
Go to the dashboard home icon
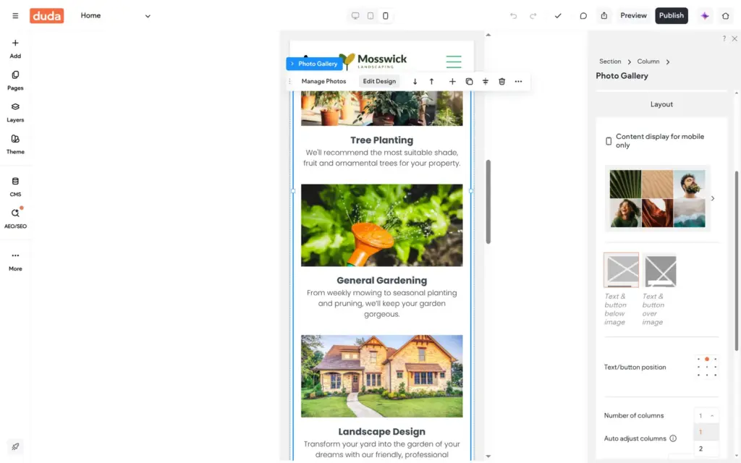(x=725, y=16)
